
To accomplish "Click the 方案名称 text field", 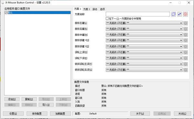I will coord(138,14).
